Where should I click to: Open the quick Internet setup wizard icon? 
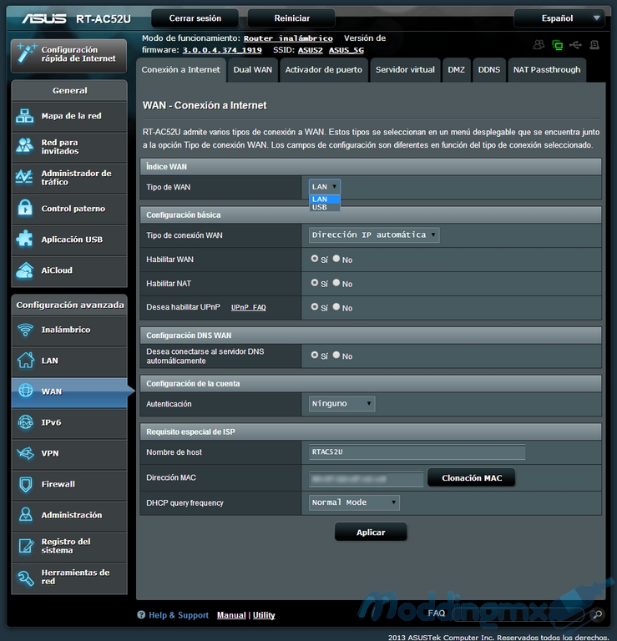click(x=26, y=53)
